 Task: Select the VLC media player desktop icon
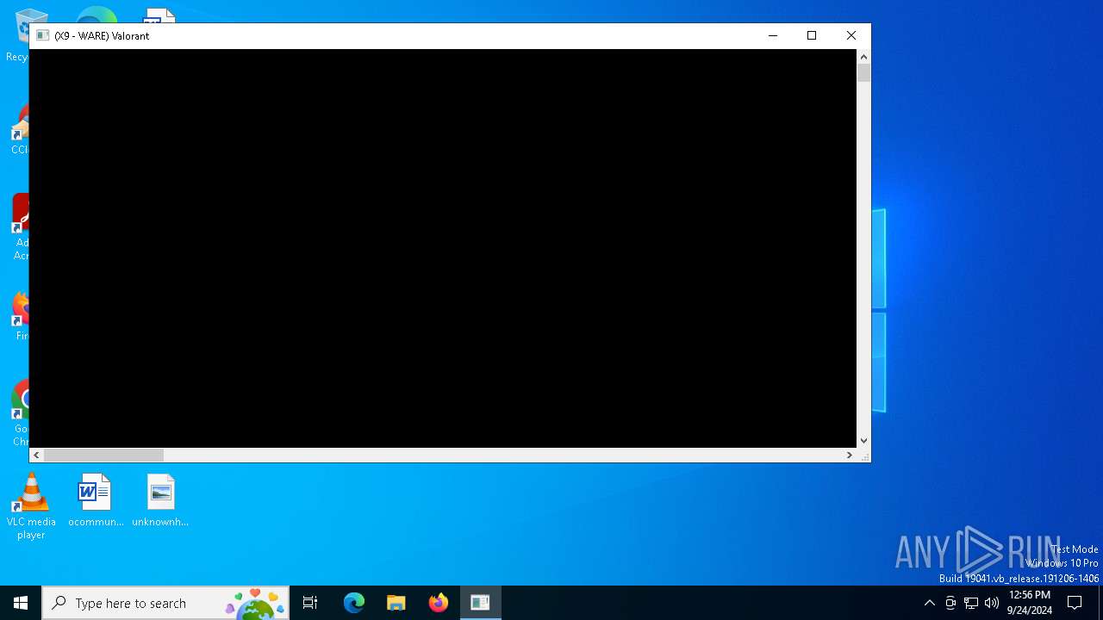(x=31, y=507)
